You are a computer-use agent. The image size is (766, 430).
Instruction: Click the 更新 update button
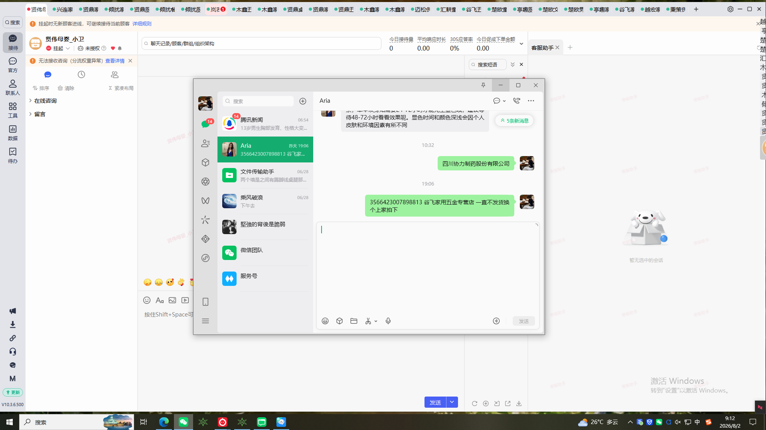13,392
